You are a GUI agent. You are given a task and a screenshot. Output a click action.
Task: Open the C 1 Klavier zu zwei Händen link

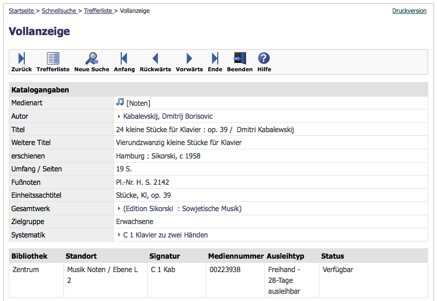pyautogui.click(x=166, y=235)
